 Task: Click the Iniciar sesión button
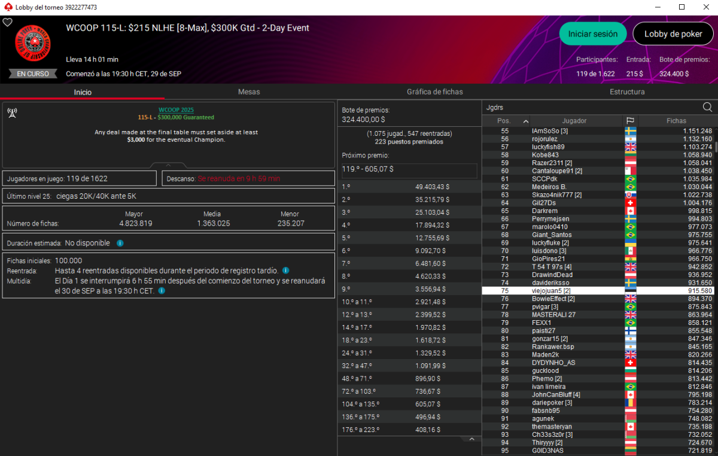point(593,34)
